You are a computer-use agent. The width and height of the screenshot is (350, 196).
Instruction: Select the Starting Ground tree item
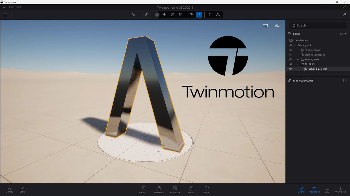[313, 50]
